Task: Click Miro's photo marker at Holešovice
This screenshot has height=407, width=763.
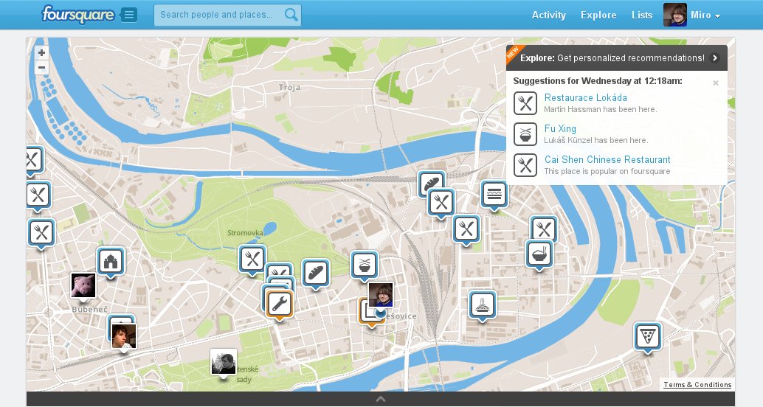Action: pyautogui.click(x=381, y=295)
